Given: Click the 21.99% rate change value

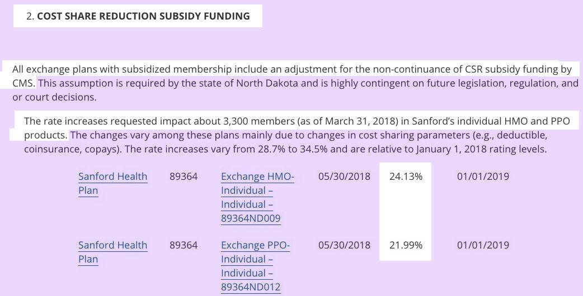Looking at the screenshot, I should 406,245.
